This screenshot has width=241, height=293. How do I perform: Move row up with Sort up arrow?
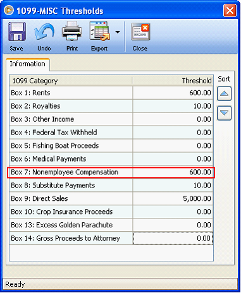224,93
